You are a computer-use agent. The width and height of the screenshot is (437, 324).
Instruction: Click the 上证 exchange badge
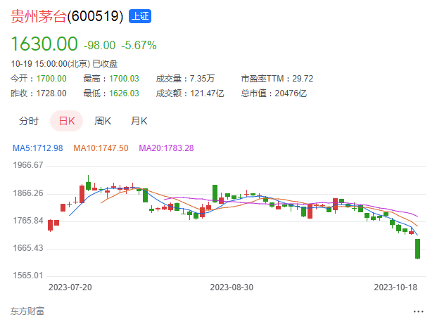tap(140, 16)
